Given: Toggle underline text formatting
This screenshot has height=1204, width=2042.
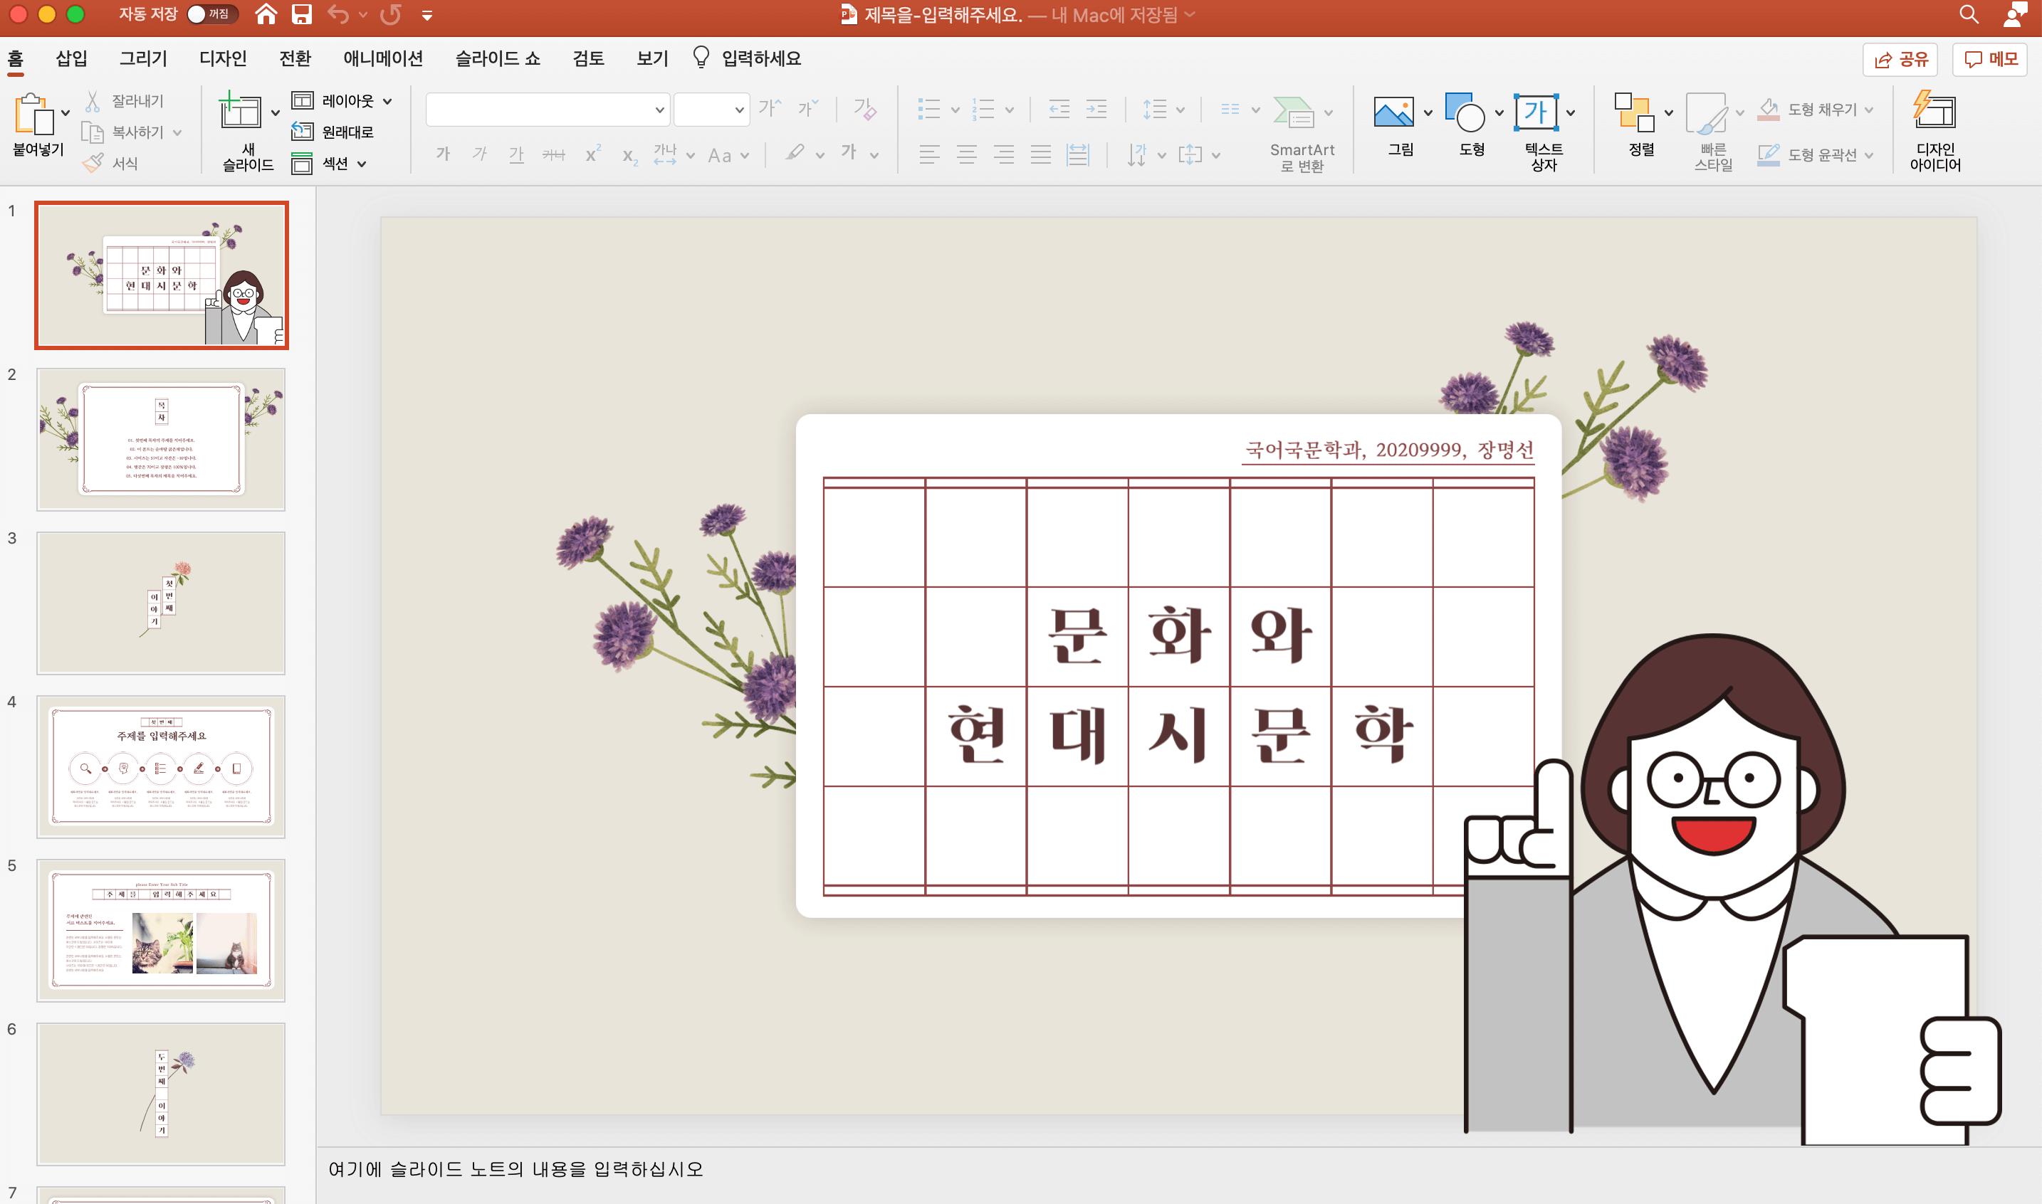Looking at the screenshot, I should point(516,154).
